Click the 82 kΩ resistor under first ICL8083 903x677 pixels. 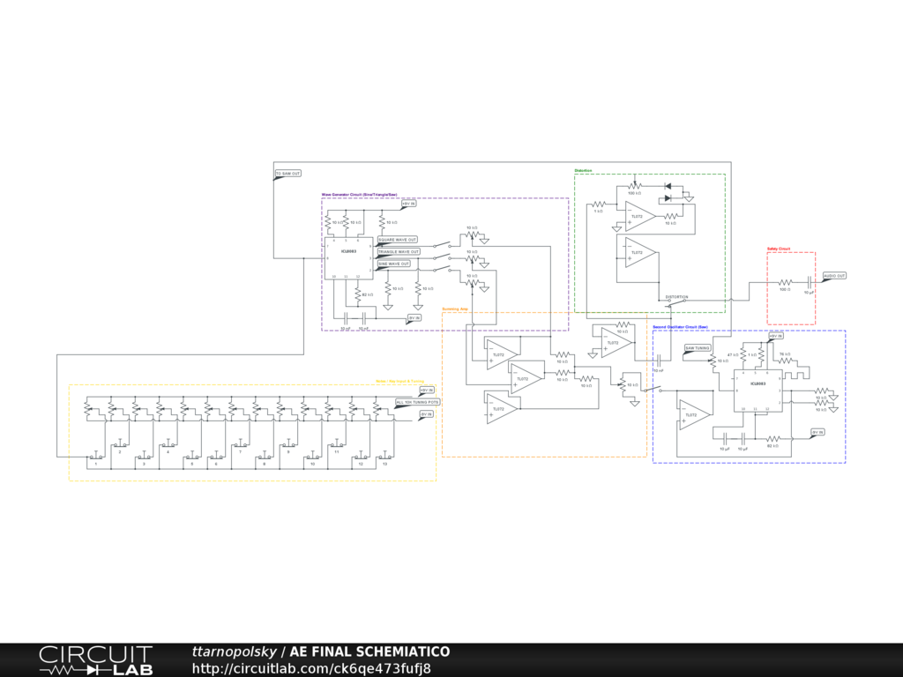[x=358, y=294]
